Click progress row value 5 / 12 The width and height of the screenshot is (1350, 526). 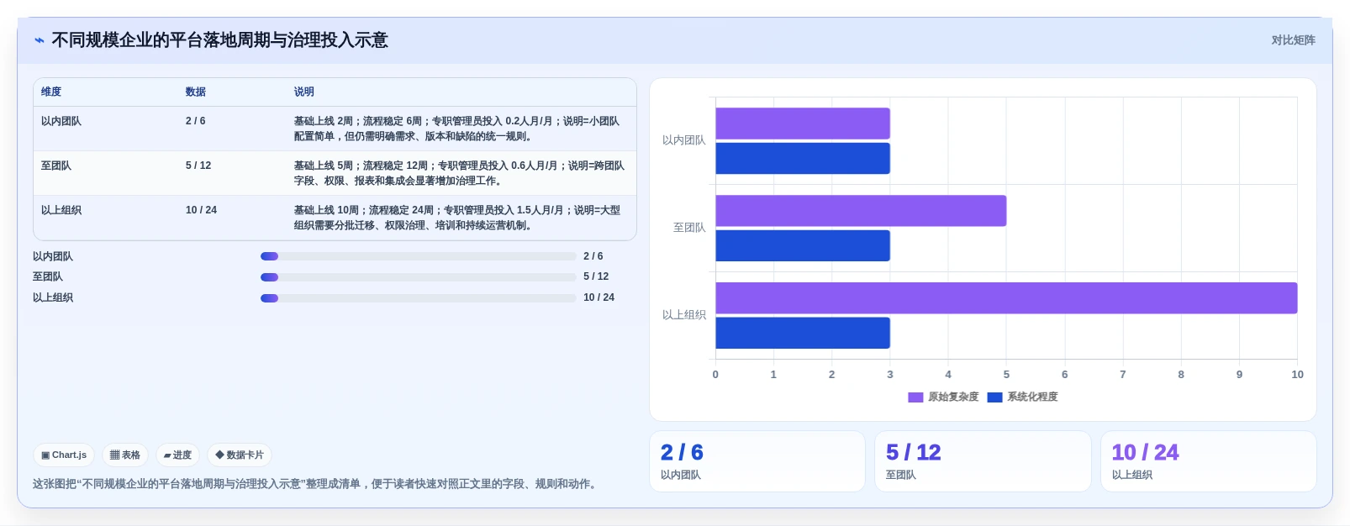tap(596, 276)
